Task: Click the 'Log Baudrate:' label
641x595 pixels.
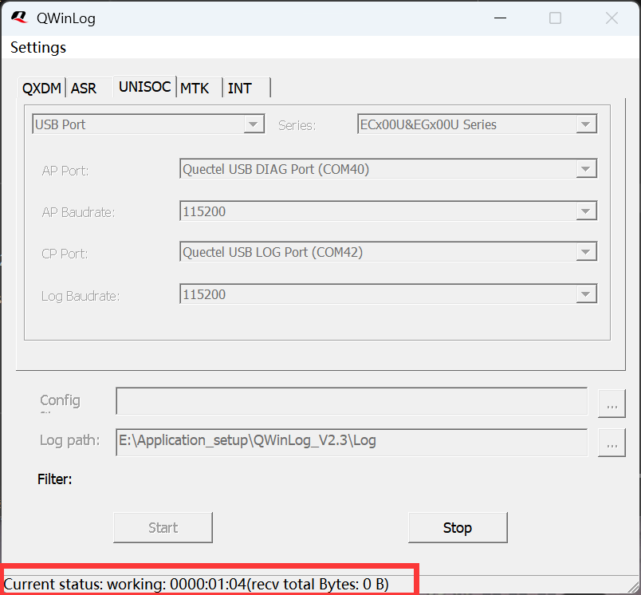Action: tap(81, 296)
